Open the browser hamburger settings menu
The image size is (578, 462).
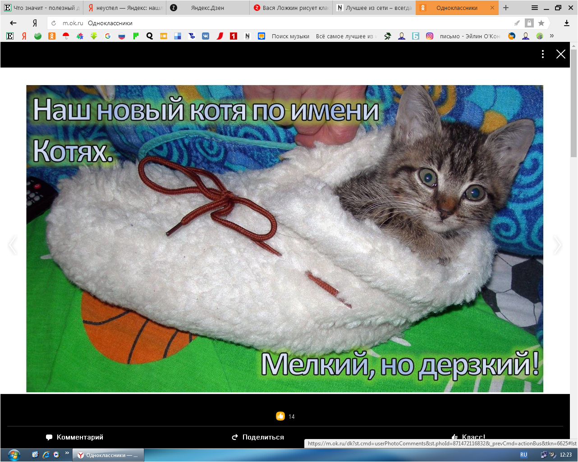[x=534, y=8]
